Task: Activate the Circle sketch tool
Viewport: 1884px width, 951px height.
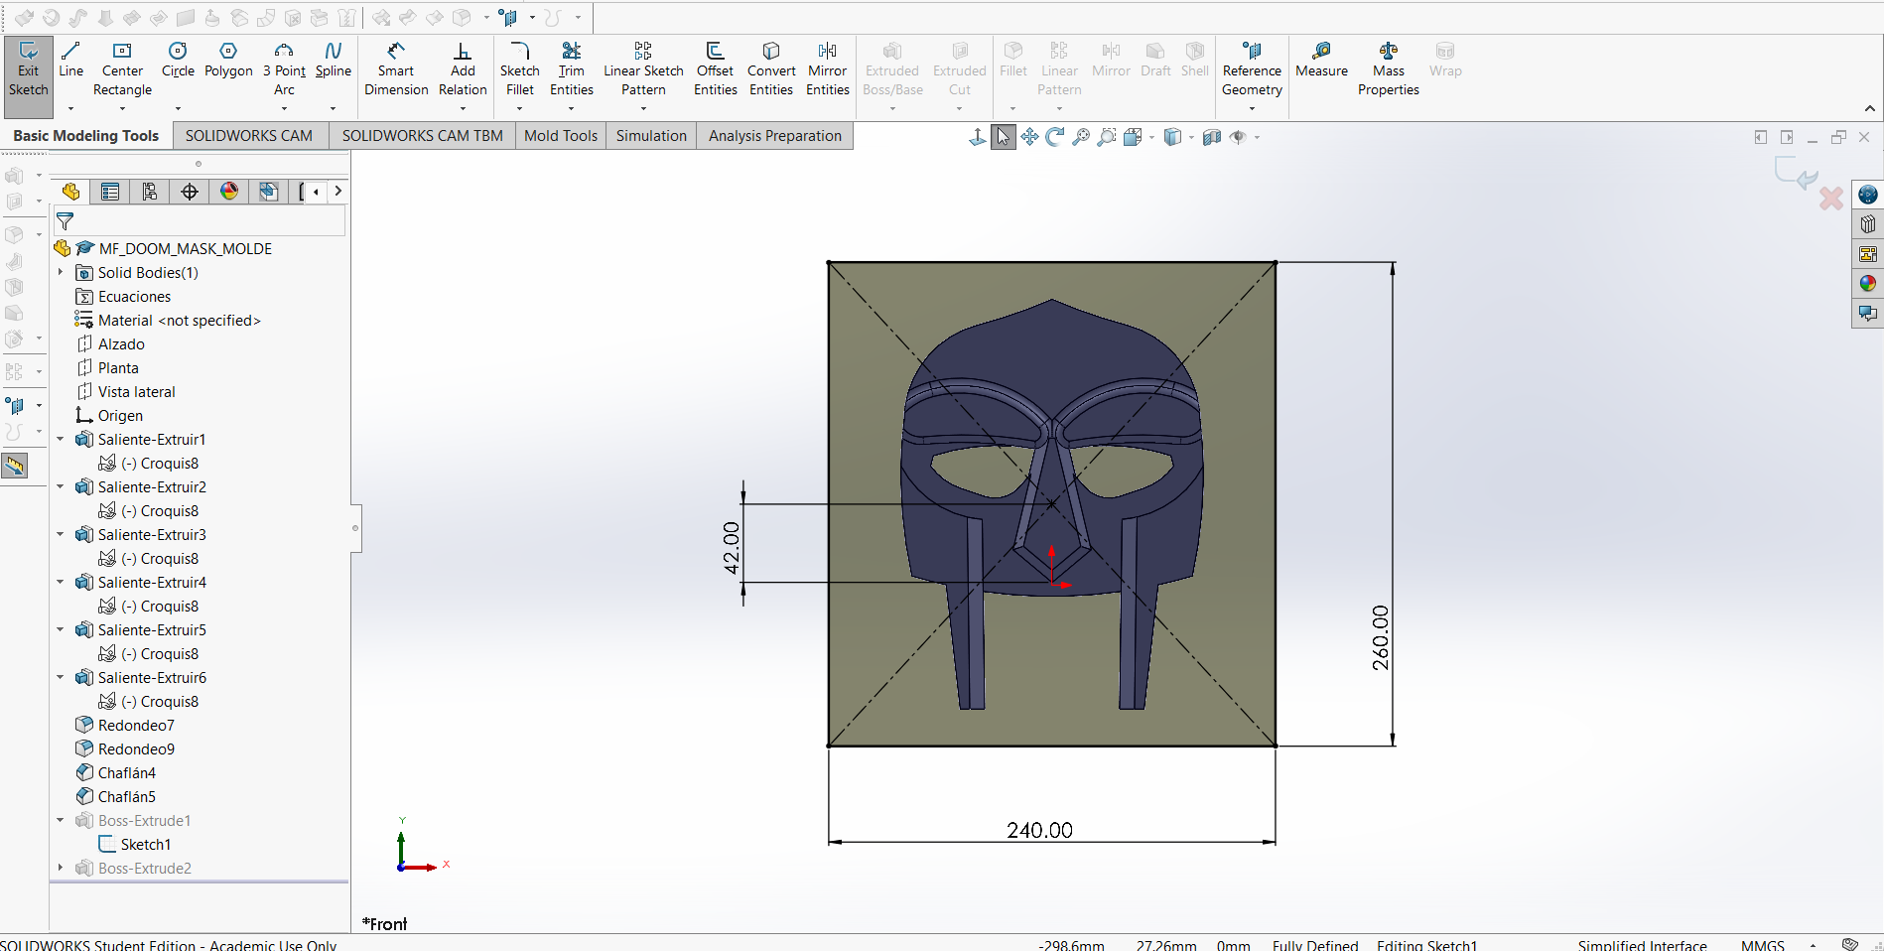Action: (178, 60)
